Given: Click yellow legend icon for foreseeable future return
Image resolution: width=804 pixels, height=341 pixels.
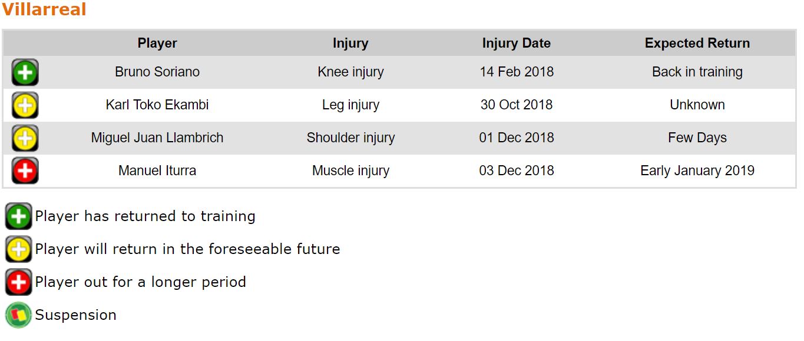Looking at the screenshot, I should pyautogui.click(x=18, y=249).
